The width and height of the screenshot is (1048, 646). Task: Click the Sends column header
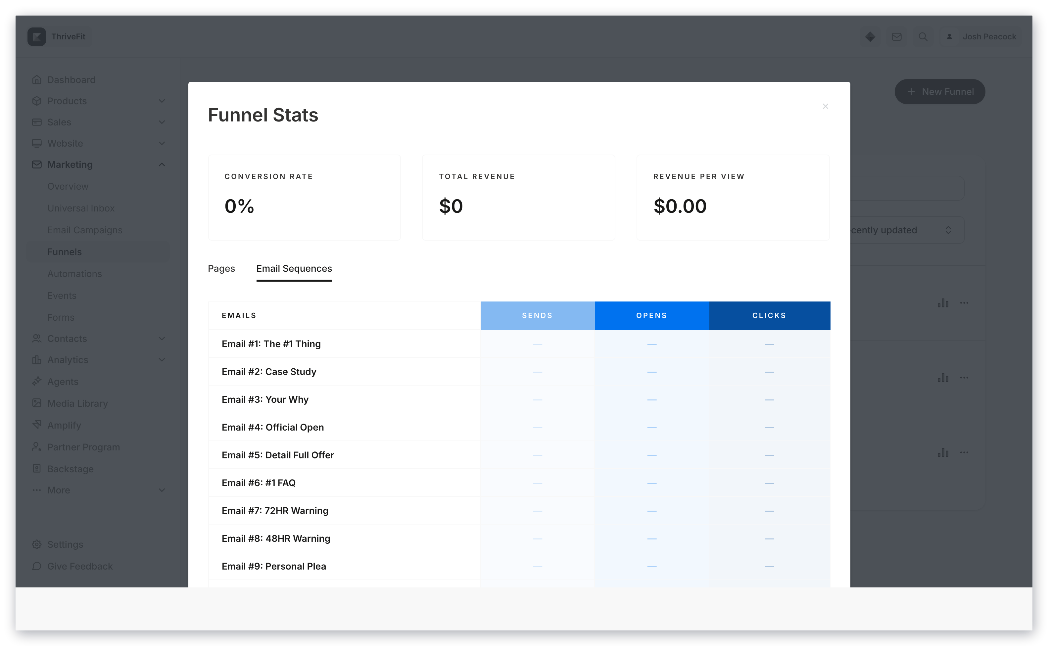(x=538, y=315)
